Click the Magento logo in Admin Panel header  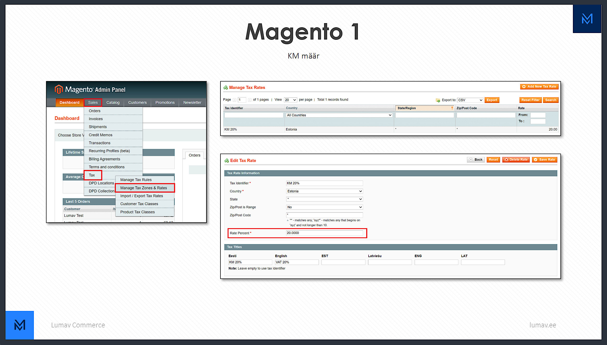click(x=59, y=89)
